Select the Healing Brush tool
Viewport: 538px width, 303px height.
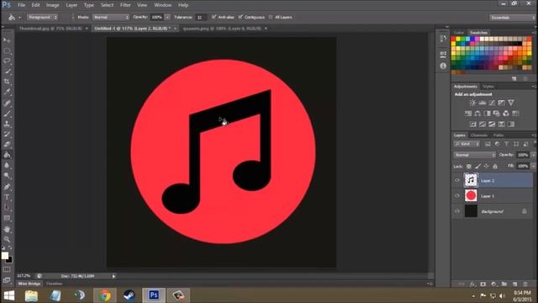point(7,103)
